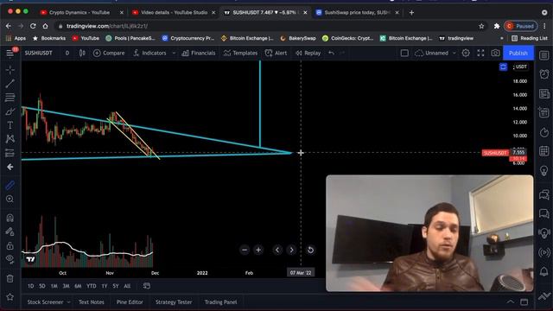Open Financials for the symbol

click(199, 53)
